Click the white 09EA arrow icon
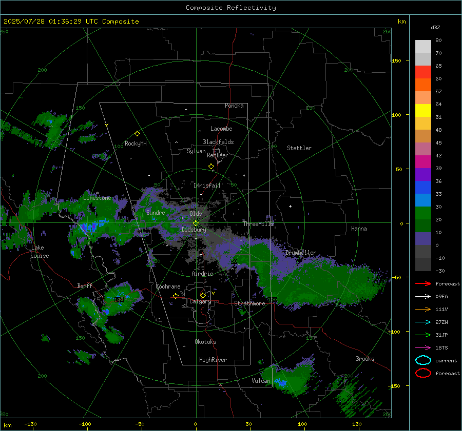This screenshot has width=462, height=431. pos(423,296)
